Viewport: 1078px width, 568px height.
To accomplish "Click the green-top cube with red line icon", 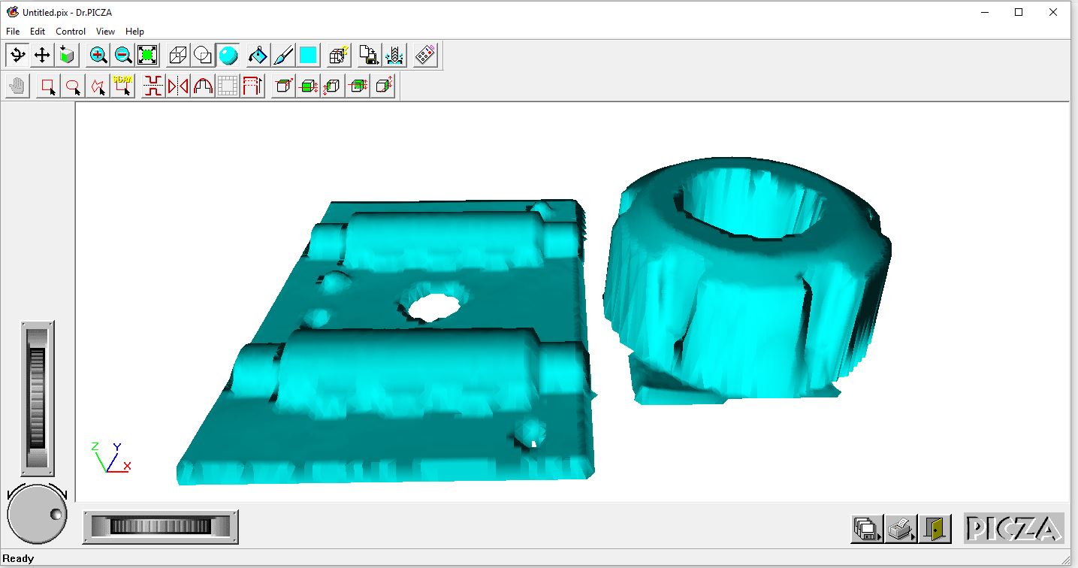I will click(358, 86).
